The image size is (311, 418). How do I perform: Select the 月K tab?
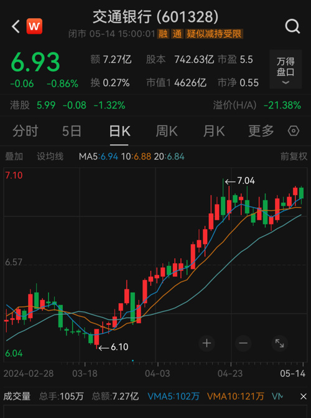pos(214,131)
